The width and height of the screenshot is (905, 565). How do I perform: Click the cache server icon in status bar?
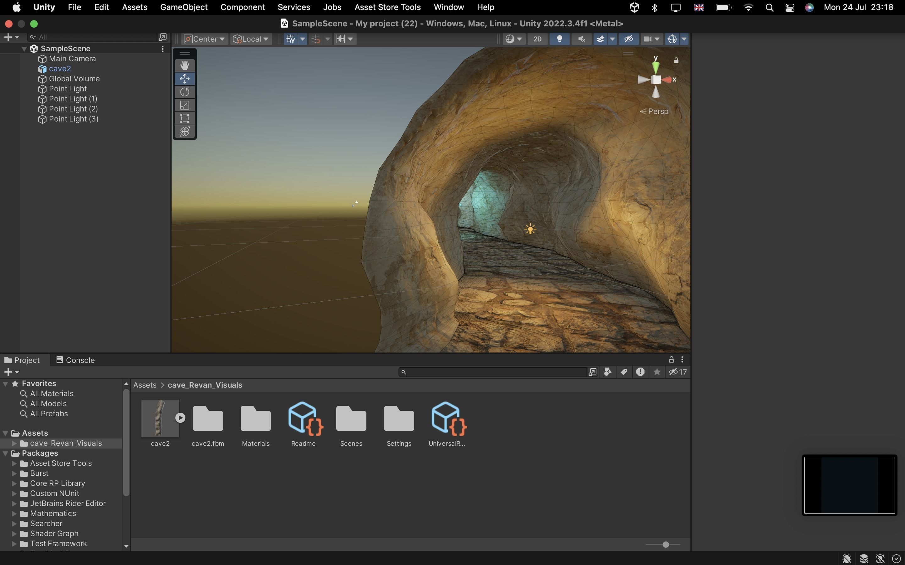pos(864,559)
